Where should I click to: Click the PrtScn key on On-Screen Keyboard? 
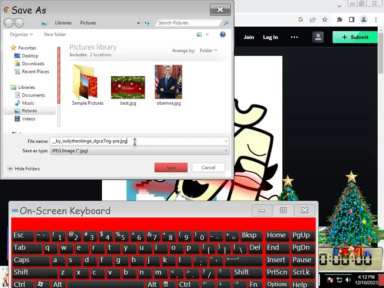point(277,273)
